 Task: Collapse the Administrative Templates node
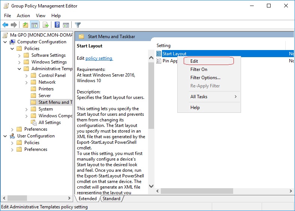(19, 69)
